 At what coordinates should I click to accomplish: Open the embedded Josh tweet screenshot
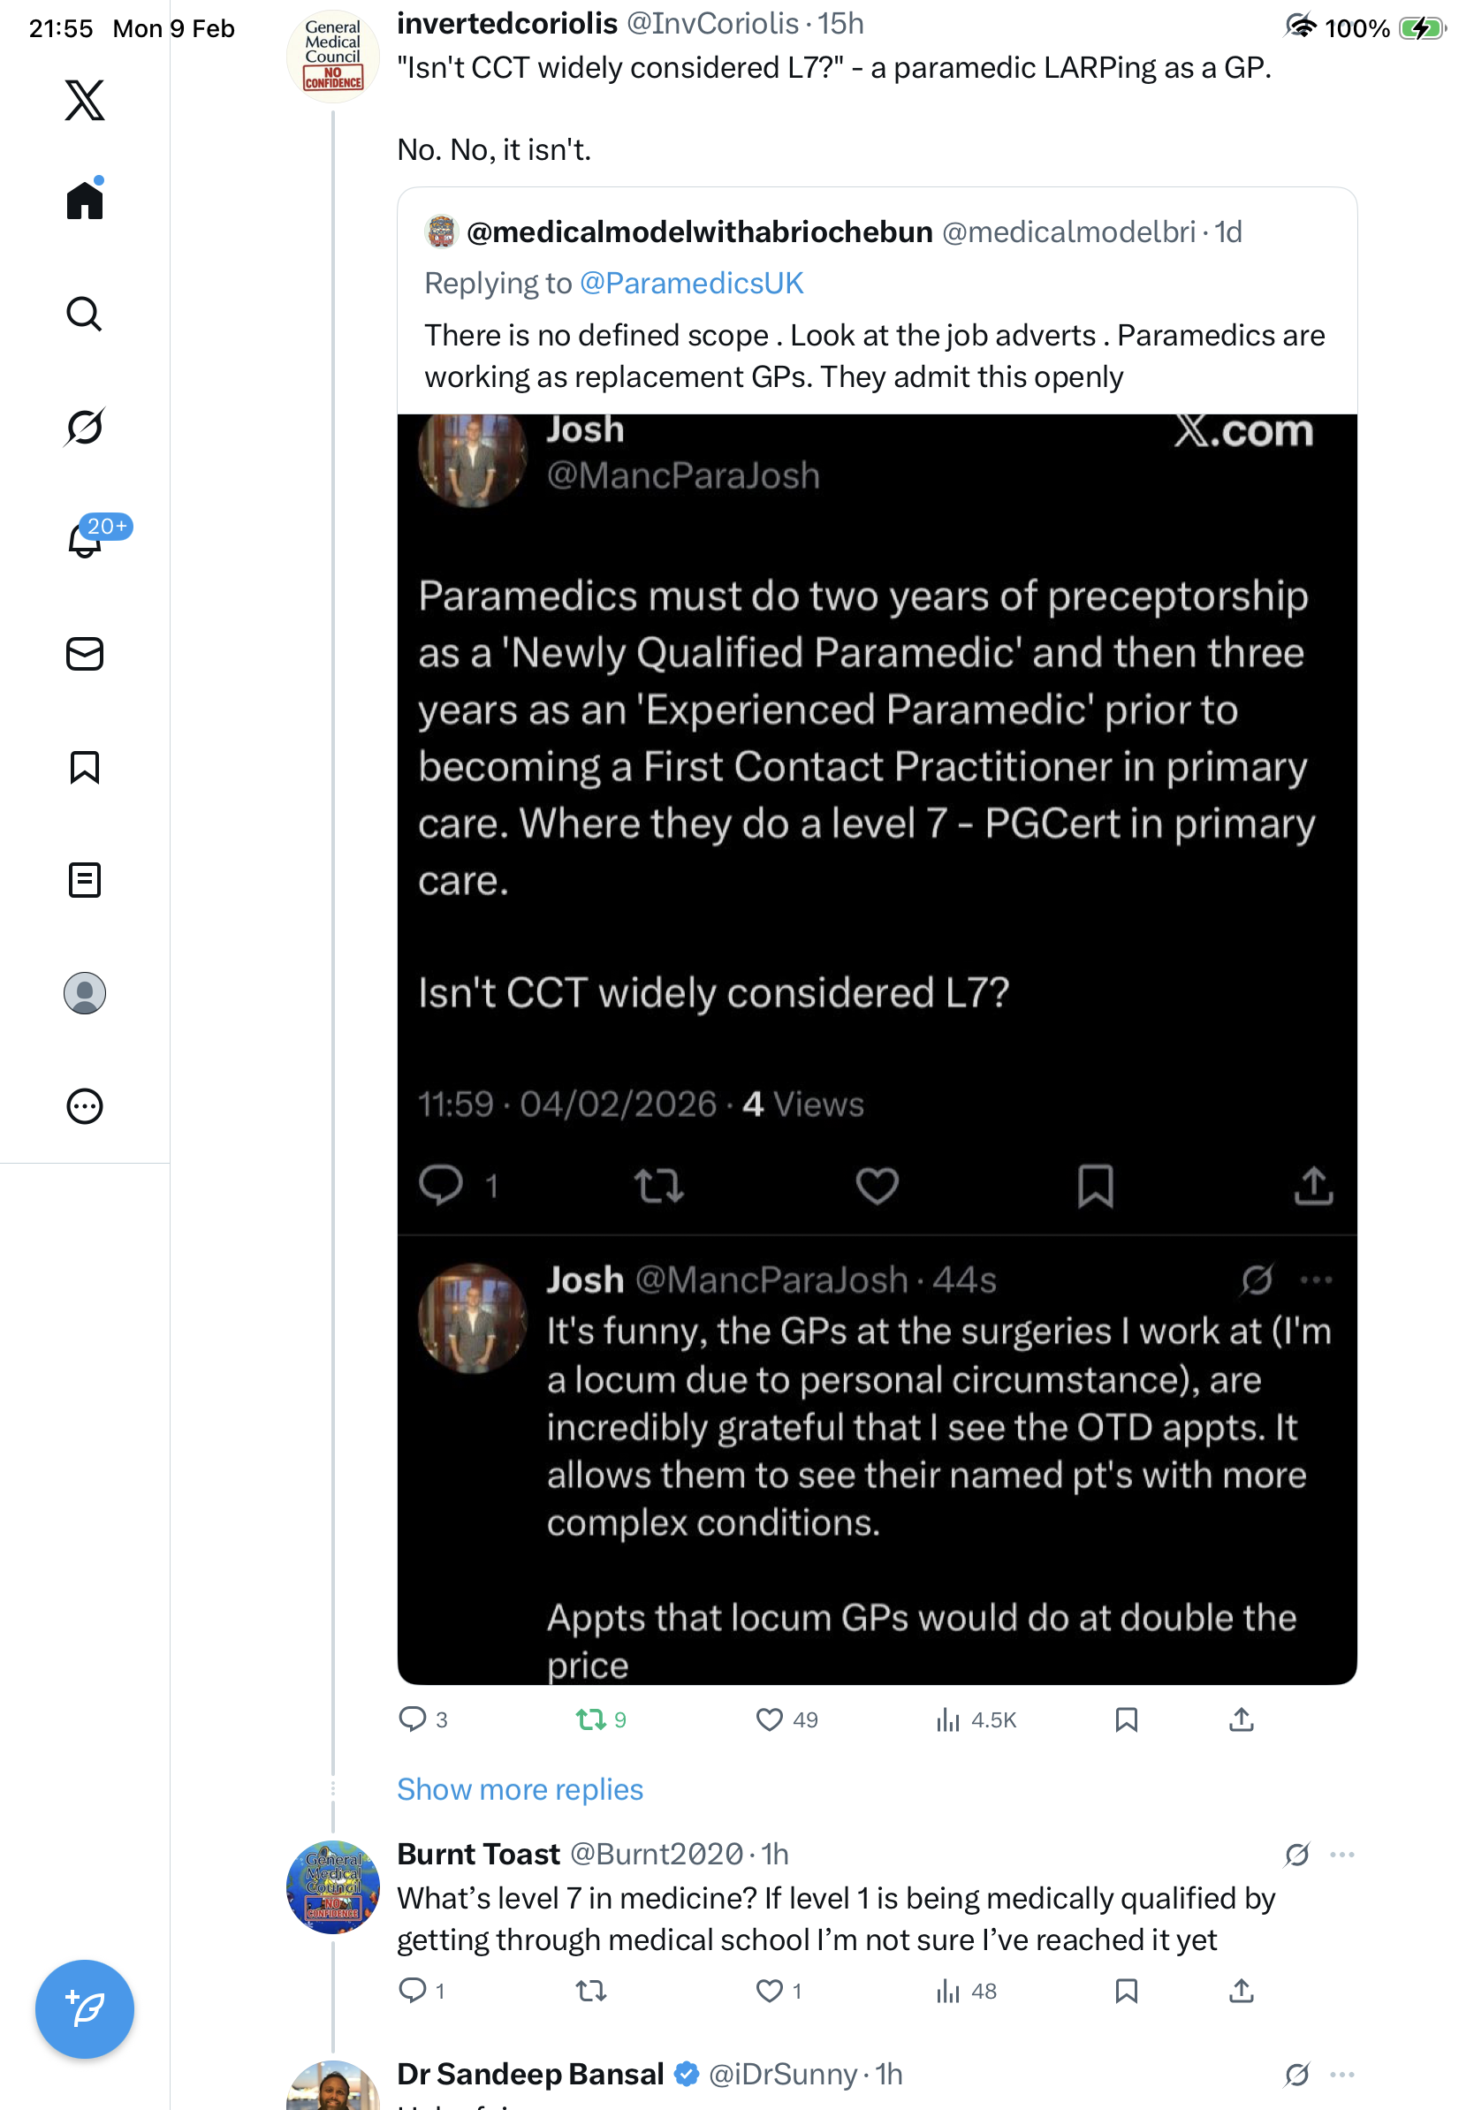(877, 1048)
